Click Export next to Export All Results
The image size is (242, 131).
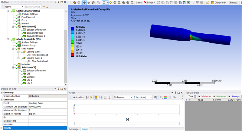click(x=33, y=114)
